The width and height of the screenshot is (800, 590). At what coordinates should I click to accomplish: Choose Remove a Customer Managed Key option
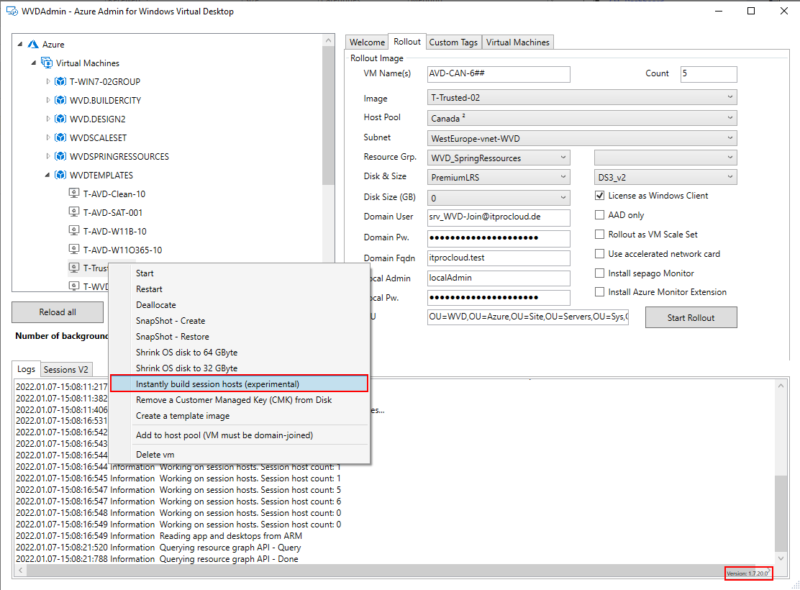[x=239, y=400]
